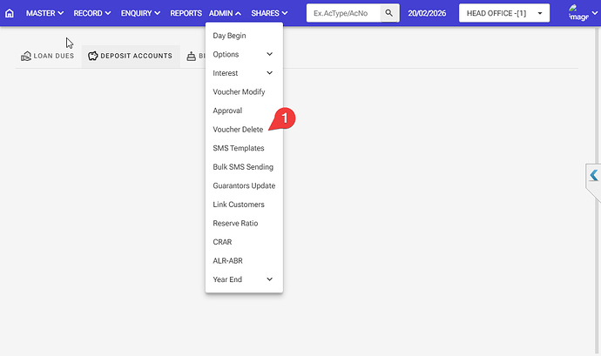The height and width of the screenshot is (356, 601).
Task: Open the SHARES dropdown menu
Action: point(269,14)
